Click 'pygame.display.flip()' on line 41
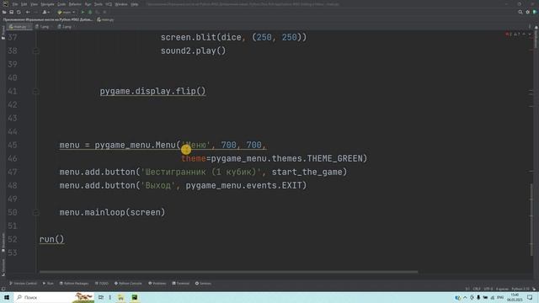539x303 pixels. (152, 92)
